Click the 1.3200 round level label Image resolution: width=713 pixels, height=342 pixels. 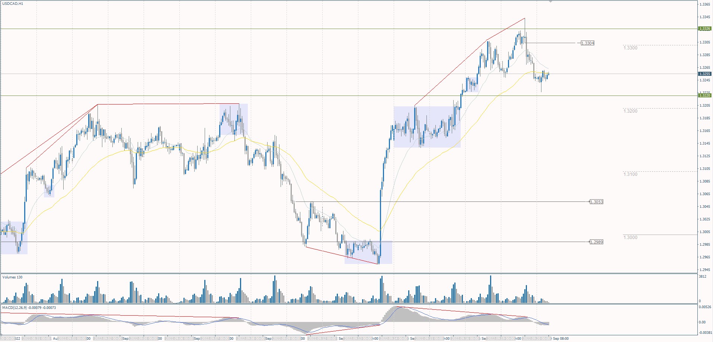pyautogui.click(x=630, y=111)
